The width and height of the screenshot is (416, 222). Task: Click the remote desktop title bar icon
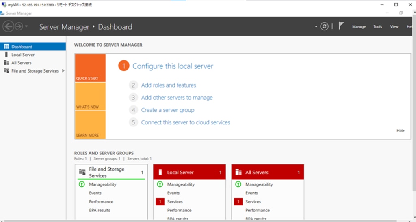coord(4,4)
